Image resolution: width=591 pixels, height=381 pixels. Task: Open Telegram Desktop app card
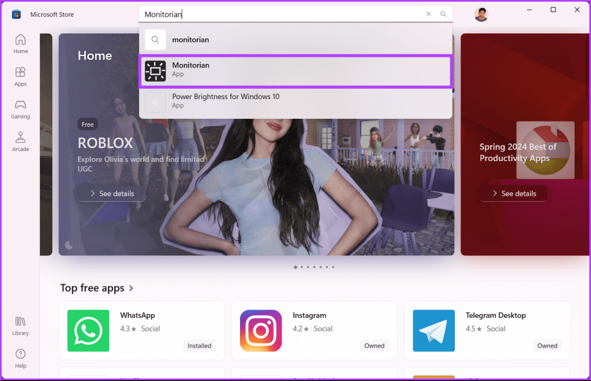coord(487,330)
